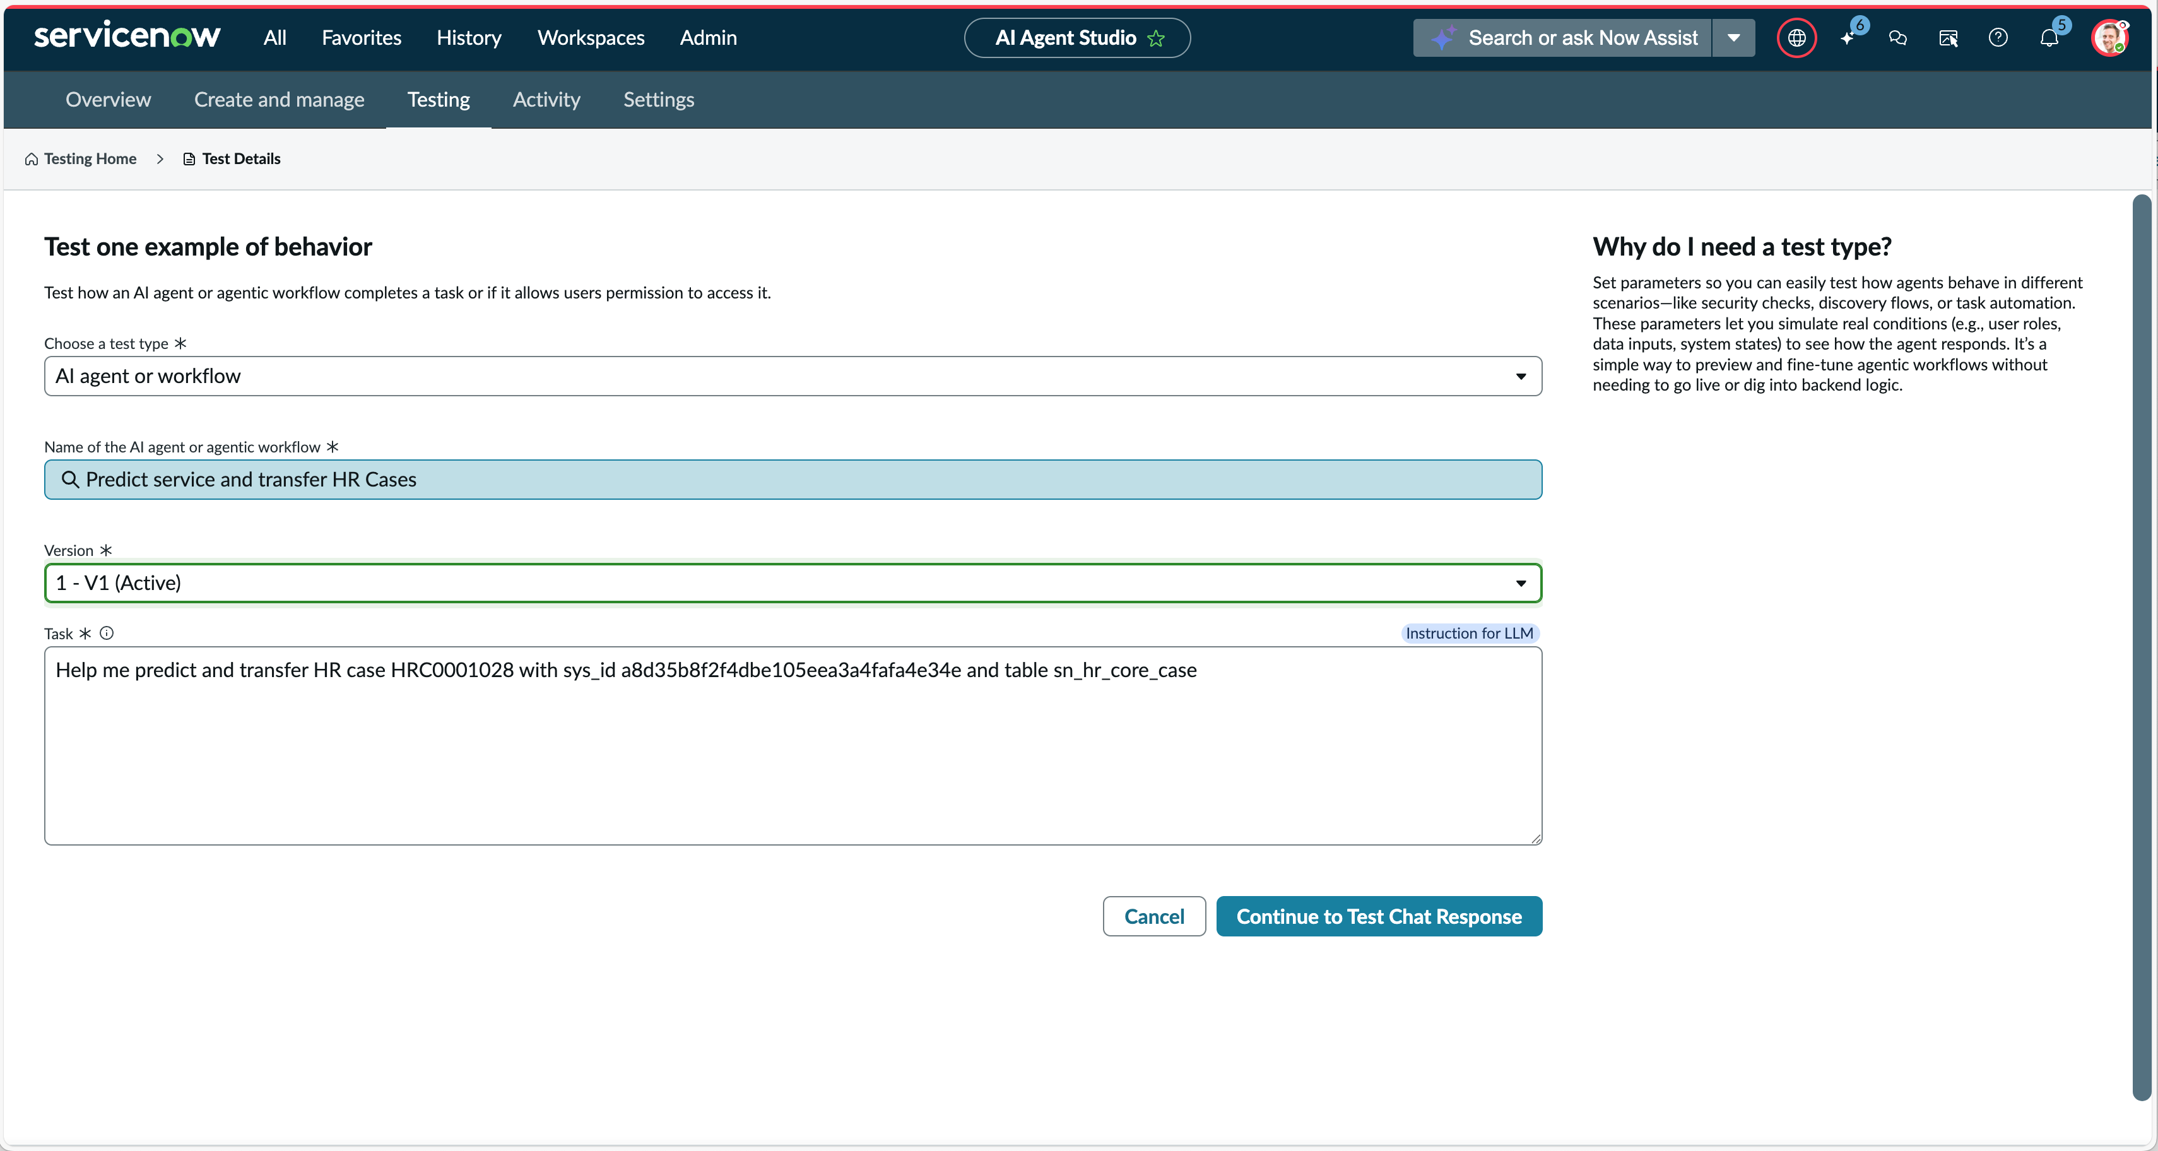Click the Task info circle icon
The image size is (2158, 1151).
click(x=107, y=634)
